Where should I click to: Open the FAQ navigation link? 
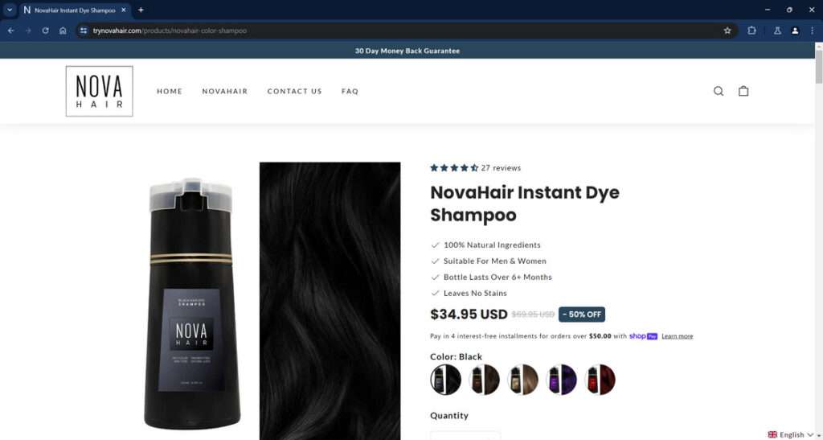pos(350,91)
